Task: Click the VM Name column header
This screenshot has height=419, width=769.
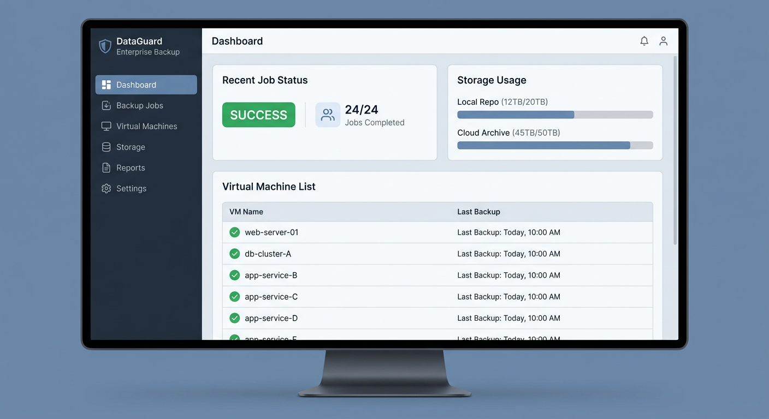Action: (246, 212)
